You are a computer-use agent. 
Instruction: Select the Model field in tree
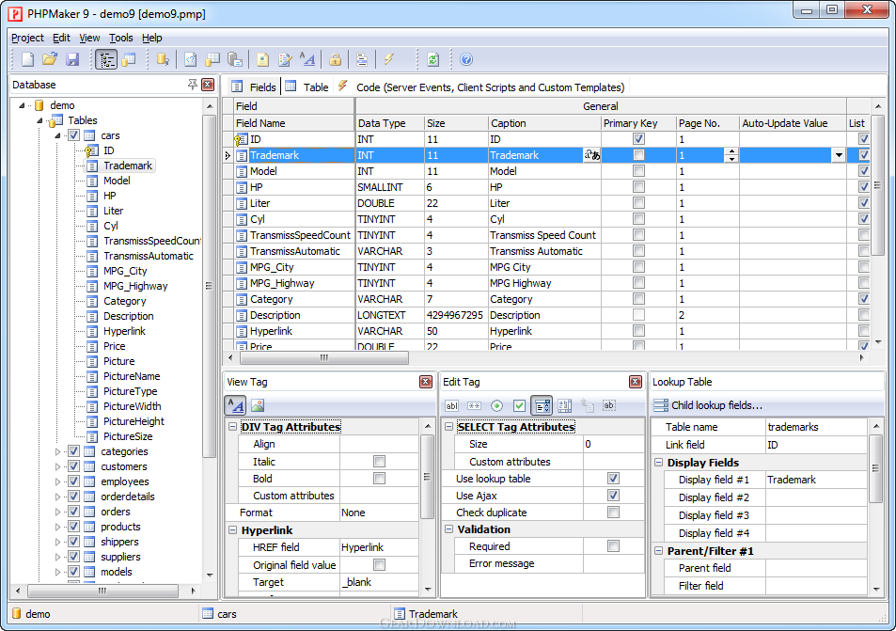[x=117, y=181]
